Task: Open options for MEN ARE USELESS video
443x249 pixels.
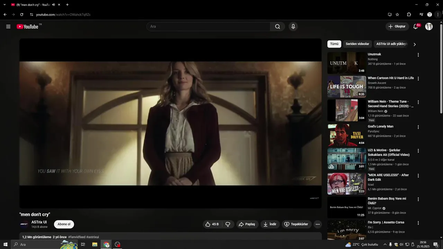Action: [x=418, y=176]
